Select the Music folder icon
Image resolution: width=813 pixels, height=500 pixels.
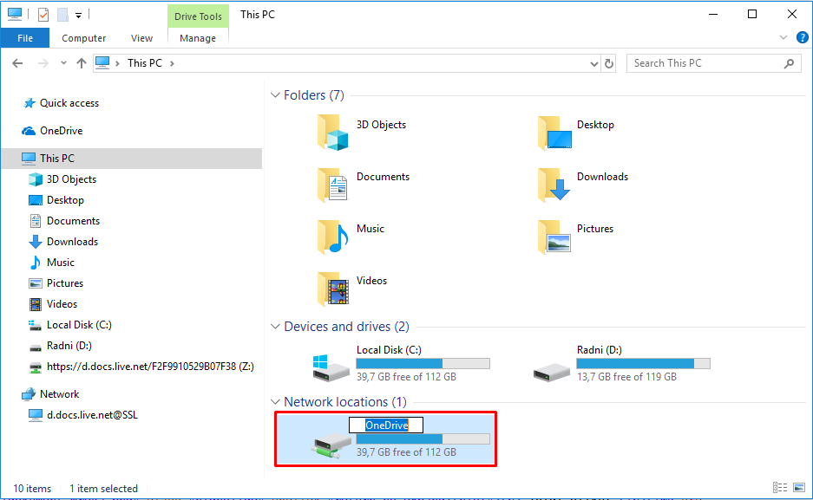pos(333,237)
